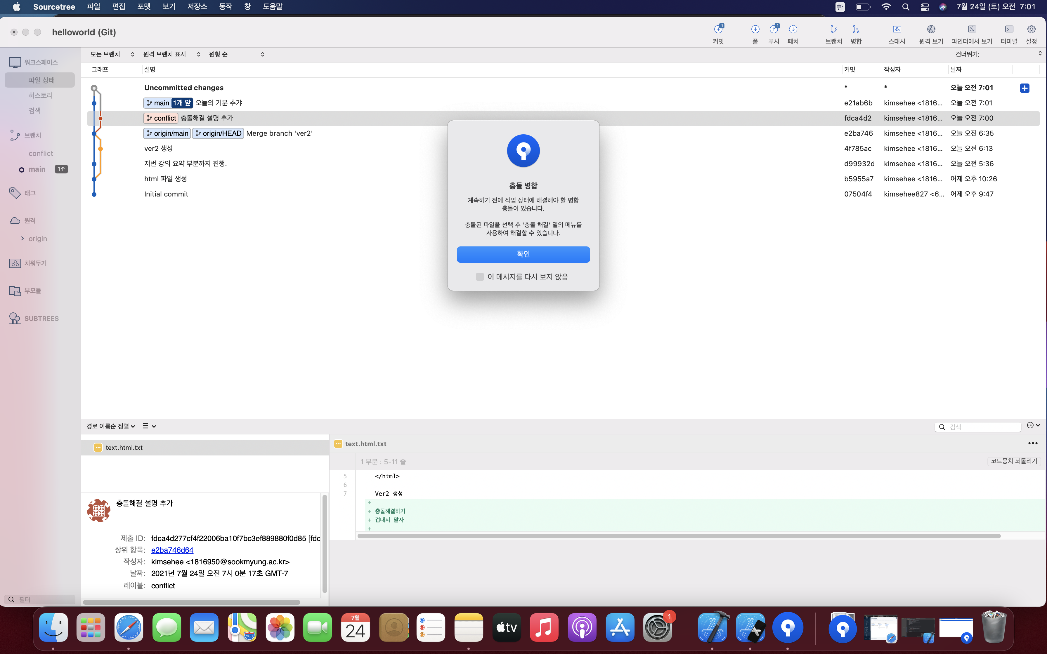
Task: Click the OK (확인) button in the dialog
Action: (523, 254)
